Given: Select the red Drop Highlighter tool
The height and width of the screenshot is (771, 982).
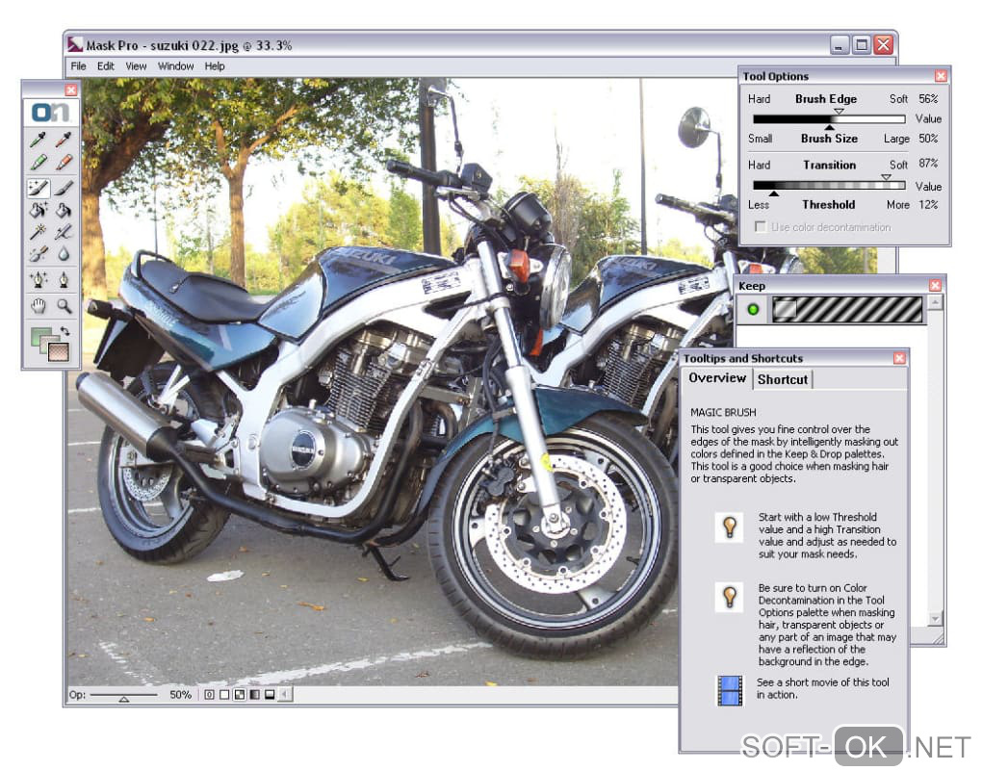Looking at the screenshot, I should (64, 163).
